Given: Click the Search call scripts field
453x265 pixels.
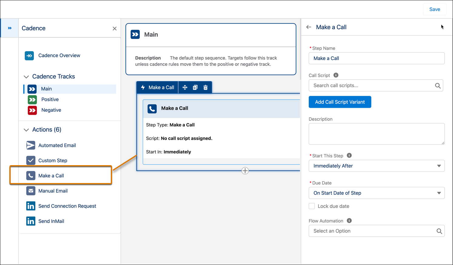Looking at the screenshot, I should click(376, 86).
